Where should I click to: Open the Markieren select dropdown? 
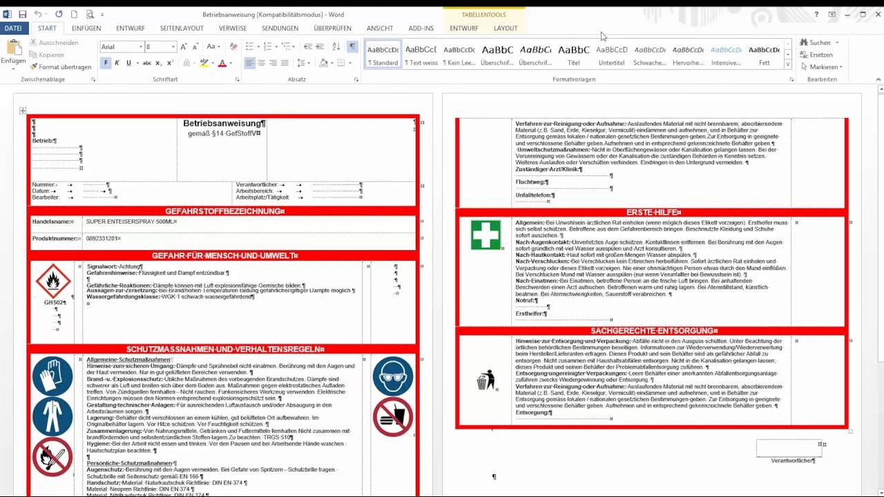pyautogui.click(x=840, y=67)
